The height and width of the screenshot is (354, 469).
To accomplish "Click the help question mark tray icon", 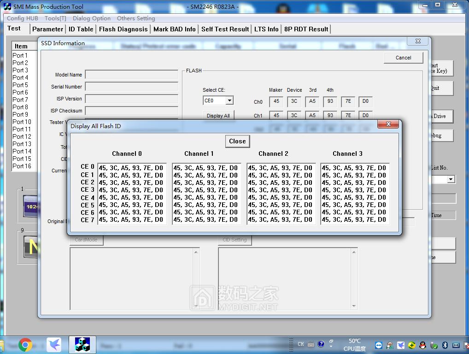I will pyautogui.click(x=321, y=344).
